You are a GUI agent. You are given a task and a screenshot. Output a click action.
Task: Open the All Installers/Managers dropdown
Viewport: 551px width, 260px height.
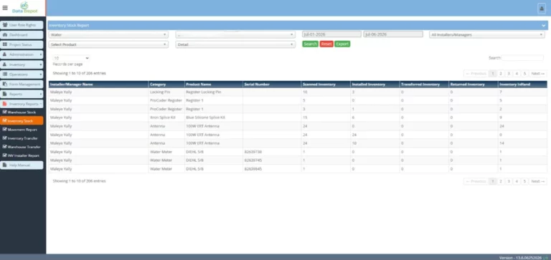click(487, 34)
